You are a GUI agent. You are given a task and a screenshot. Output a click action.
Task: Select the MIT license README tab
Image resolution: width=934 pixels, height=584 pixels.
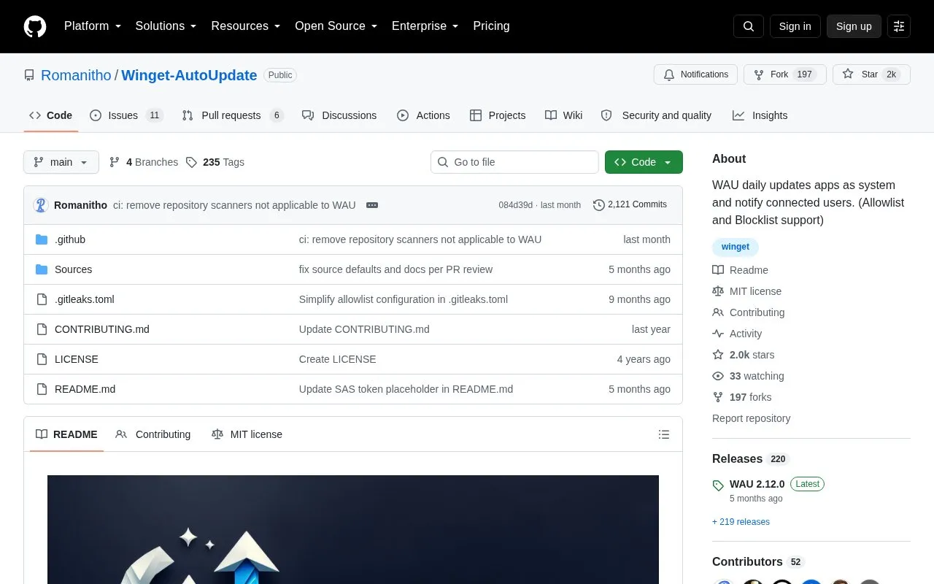[x=247, y=434]
